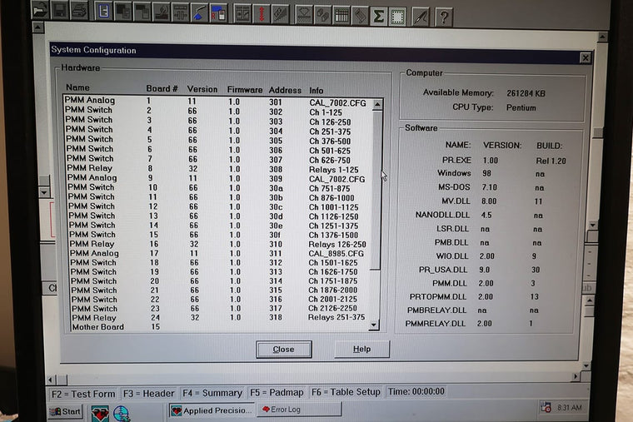
Task: Click the toolbar icon with red R
Action: click(218, 12)
